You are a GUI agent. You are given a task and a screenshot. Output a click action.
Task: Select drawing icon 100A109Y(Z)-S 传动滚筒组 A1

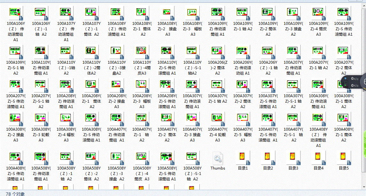point(344,13)
